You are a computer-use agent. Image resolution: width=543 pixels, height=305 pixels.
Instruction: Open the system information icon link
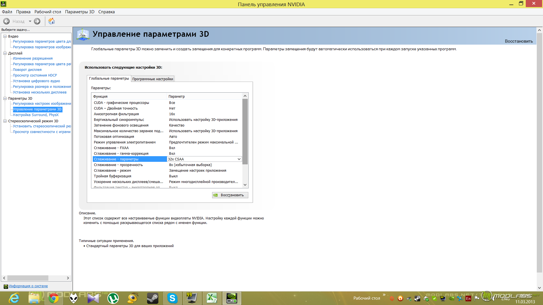(6, 286)
